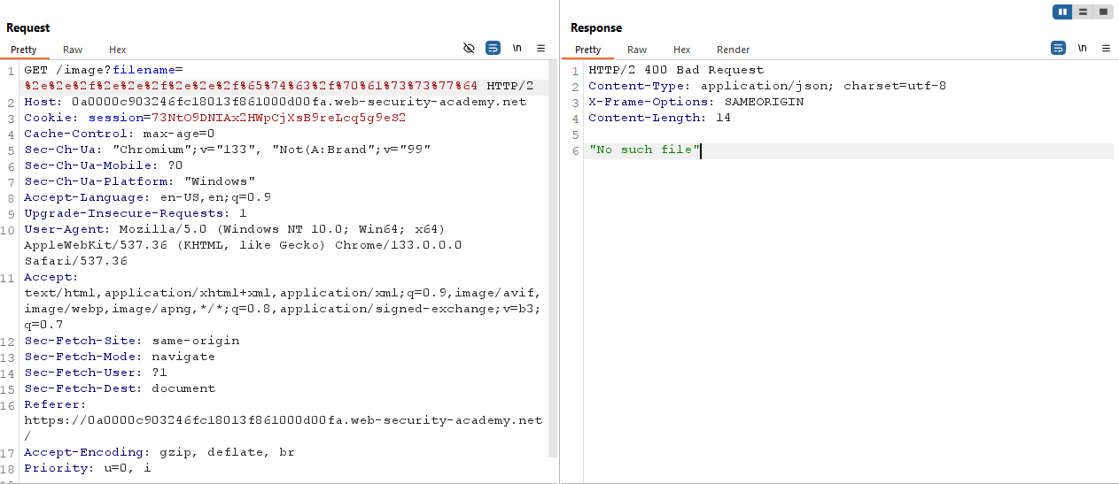This screenshot has width=1119, height=484.
Task: Toggle word wrap in Request panel
Action: click(493, 49)
